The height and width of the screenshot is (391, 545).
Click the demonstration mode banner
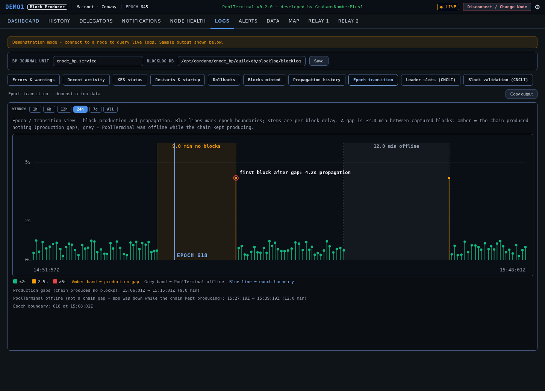pyautogui.click(x=272, y=42)
